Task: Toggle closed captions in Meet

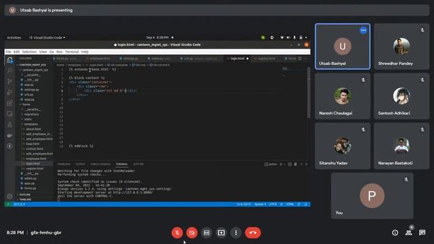Action: pos(206,232)
